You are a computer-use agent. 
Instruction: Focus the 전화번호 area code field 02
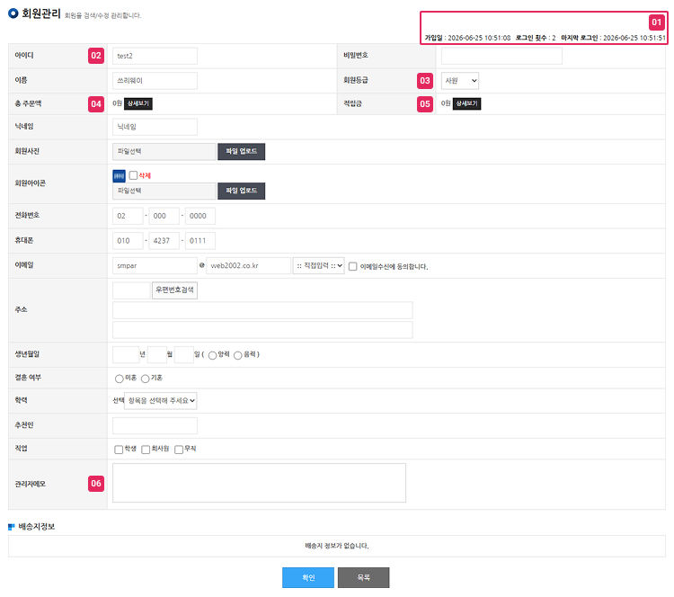(x=128, y=216)
